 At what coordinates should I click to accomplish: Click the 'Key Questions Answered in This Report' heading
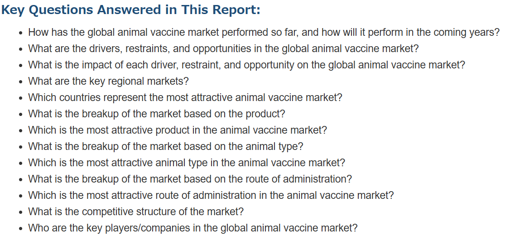point(130,10)
